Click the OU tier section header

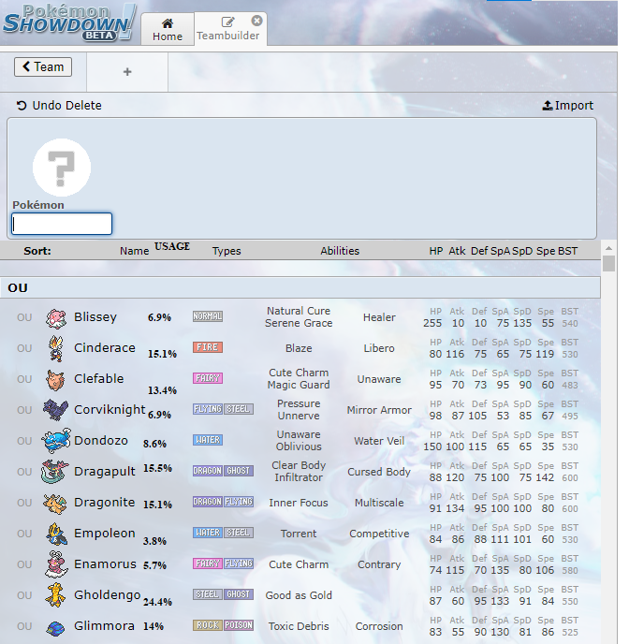click(300, 287)
